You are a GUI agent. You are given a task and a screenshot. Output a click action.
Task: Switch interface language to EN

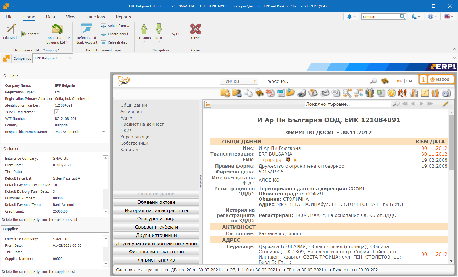409,81
